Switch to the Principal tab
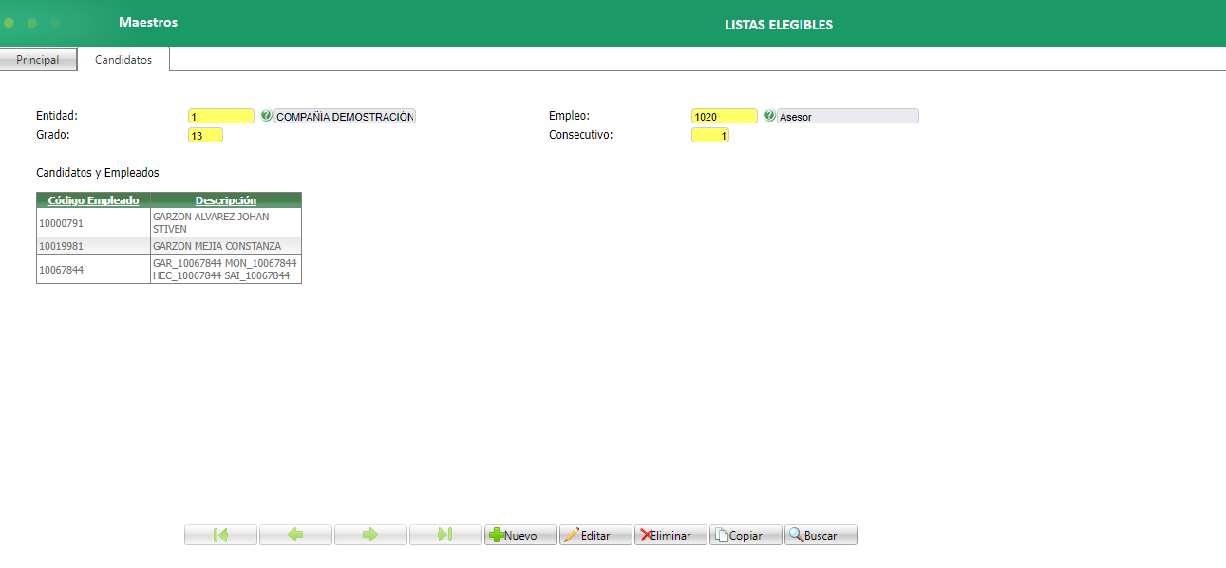1226x568 pixels. pos(38,60)
